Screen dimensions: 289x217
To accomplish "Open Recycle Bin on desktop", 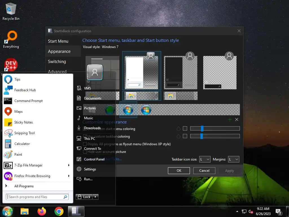I will (x=11, y=12).
